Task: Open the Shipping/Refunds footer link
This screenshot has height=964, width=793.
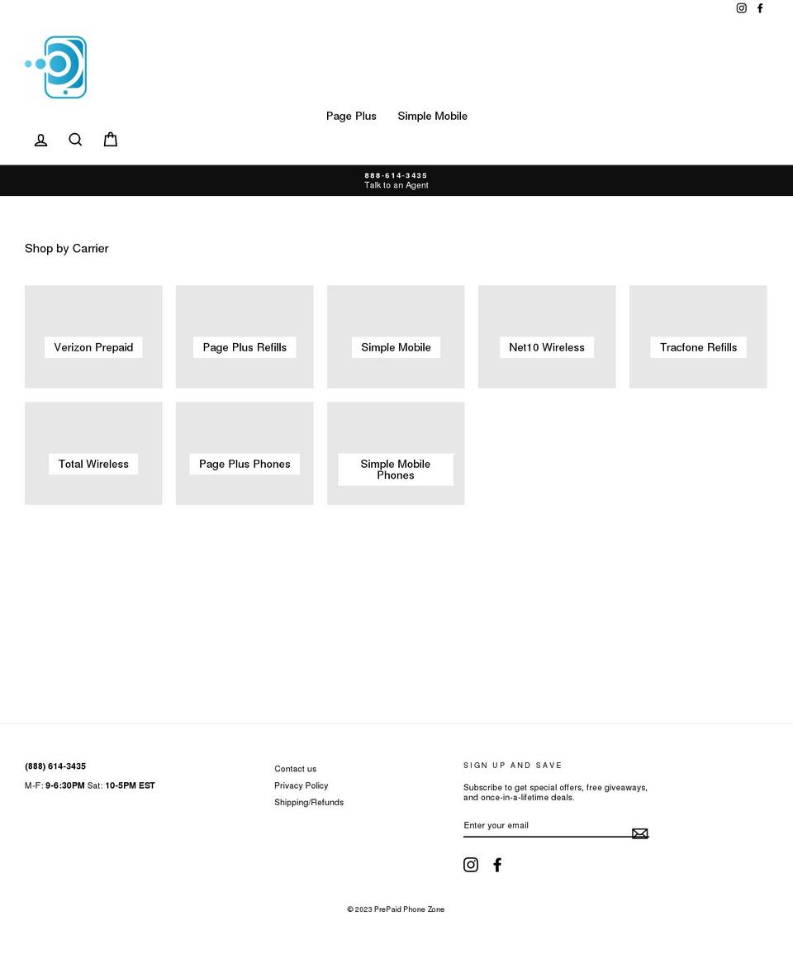Action: 309,802
